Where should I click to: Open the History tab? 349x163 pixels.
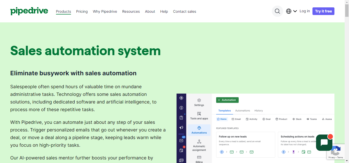tap(259, 110)
